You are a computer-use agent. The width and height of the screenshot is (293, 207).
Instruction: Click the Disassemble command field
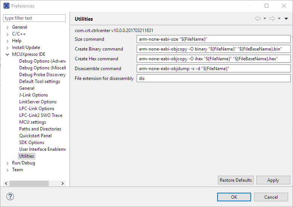tap(214, 69)
